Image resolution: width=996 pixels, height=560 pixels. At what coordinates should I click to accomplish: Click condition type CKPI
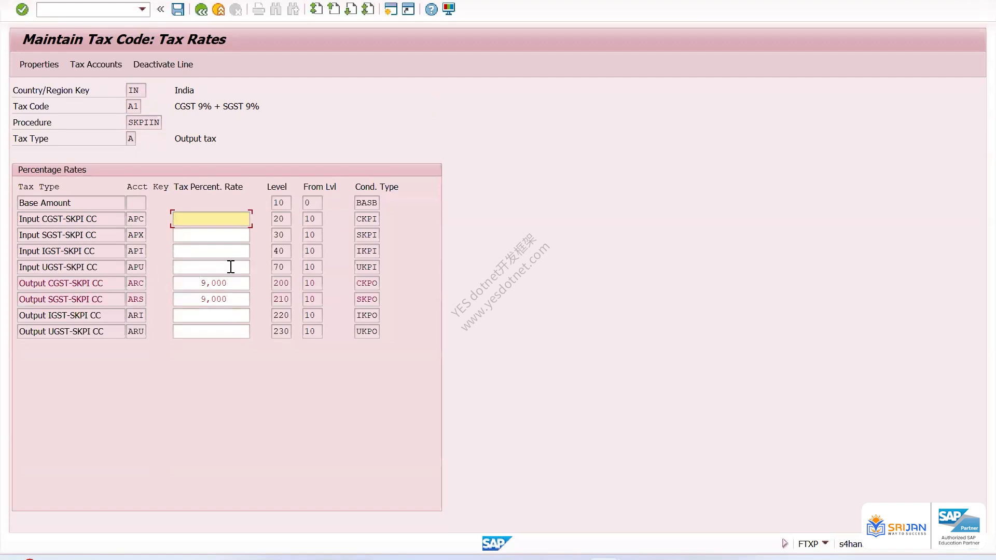(367, 219)
